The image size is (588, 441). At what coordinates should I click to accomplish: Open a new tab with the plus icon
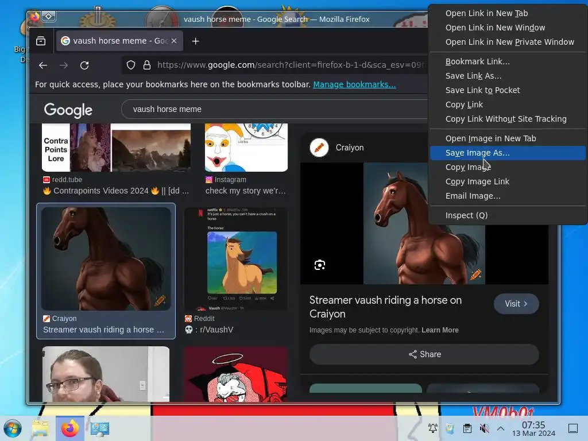[195, 41]
